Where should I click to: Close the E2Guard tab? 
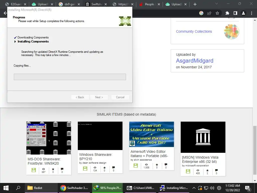[25, 4]
